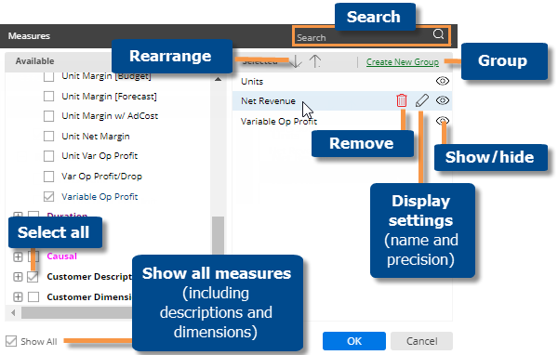Toggle visibility eye for Net Revenue

point(443,100)
